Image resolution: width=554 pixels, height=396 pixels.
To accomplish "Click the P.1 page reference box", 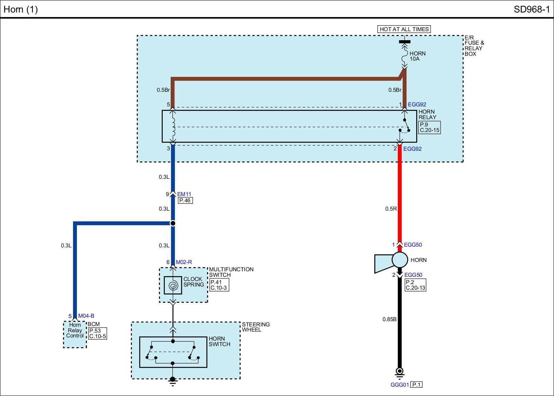I will tap(417, 385).
